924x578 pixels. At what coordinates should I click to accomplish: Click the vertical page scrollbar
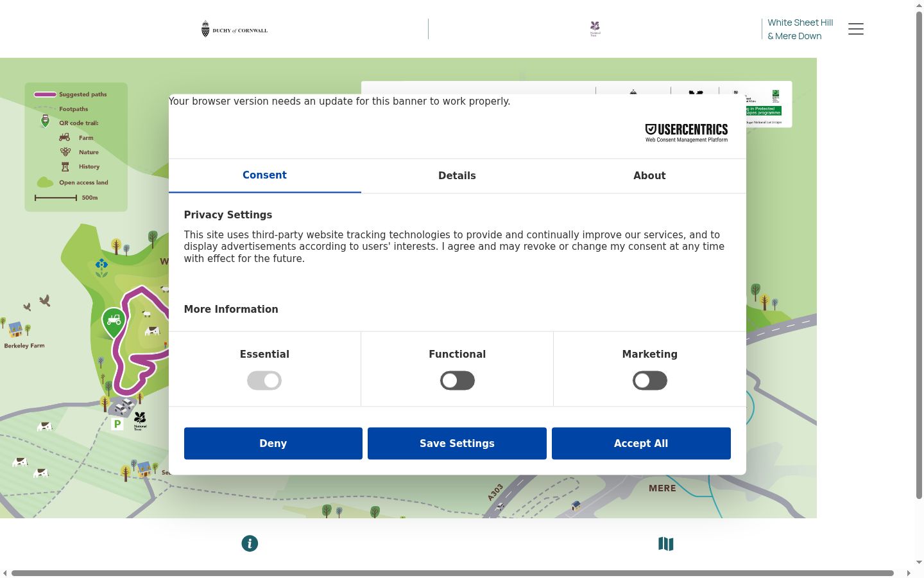[x=919, y=255]
